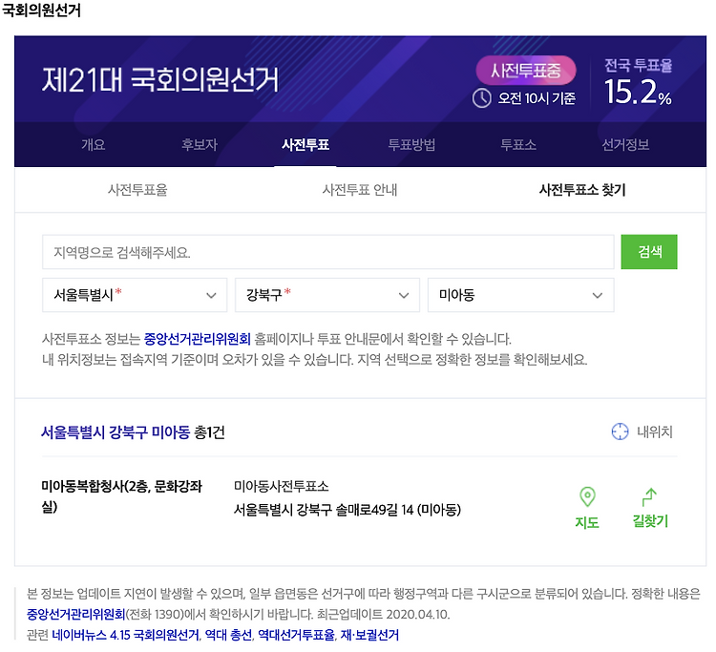This screenshot has width=716, height=652.
Task: Open the 네이버뉴스 4.15 국회의원선거 link
Action: pos(125,635)
